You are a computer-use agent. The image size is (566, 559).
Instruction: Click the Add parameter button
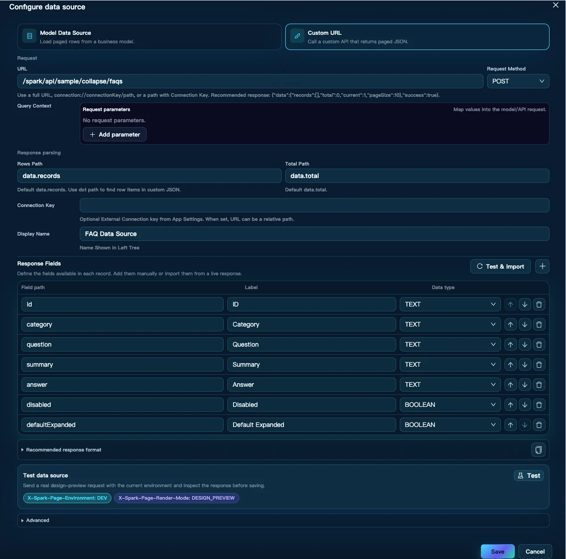click(x=115, y=134)
